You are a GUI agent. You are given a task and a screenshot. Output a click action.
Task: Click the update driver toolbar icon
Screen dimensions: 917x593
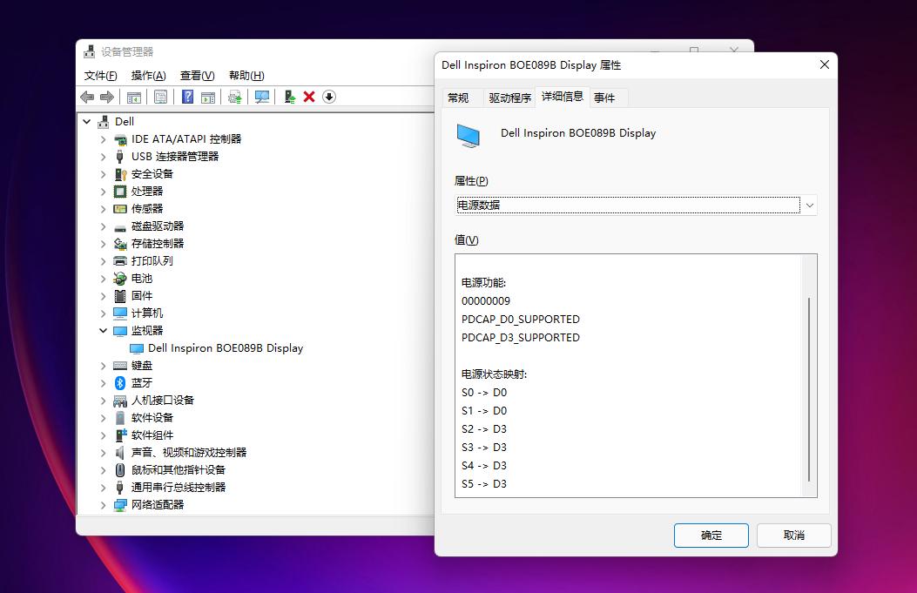point(235,97)
